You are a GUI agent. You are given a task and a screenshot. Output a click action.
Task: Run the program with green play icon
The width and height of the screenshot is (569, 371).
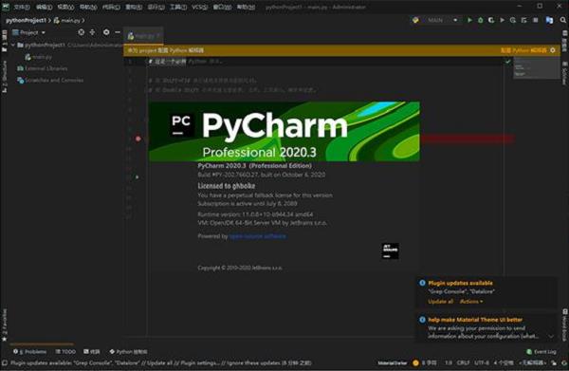coord(469,20)
